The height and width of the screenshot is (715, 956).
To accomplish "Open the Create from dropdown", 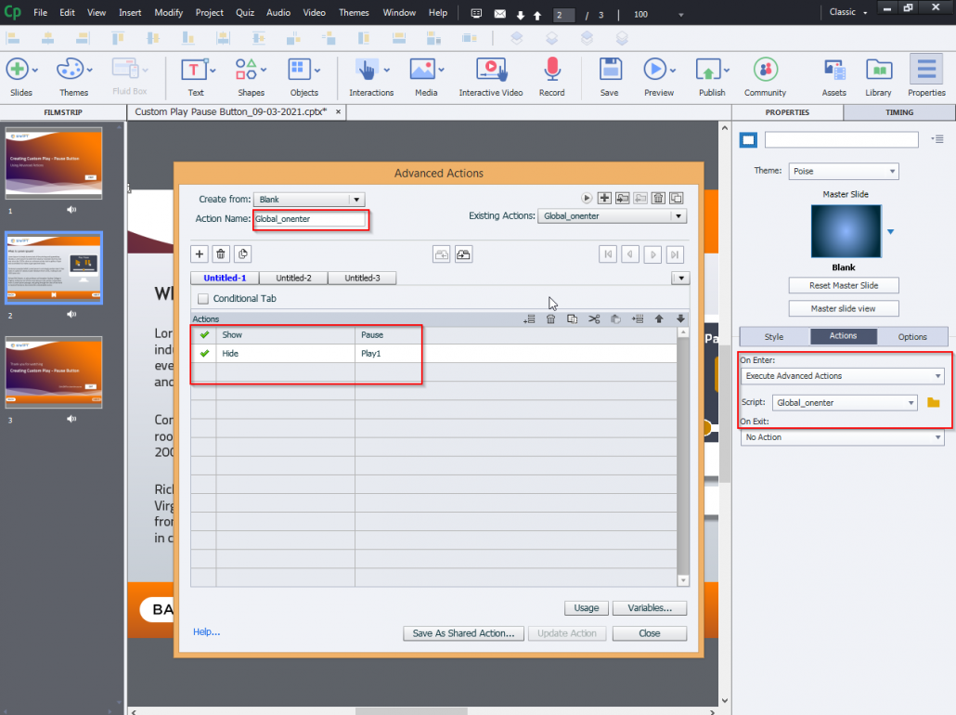I will (x=309, y=199).
